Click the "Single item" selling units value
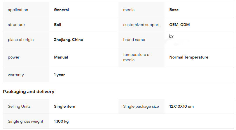 [64, 107]
